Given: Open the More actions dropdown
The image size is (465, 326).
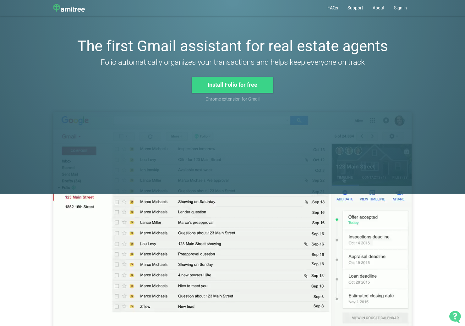Looking at the screenshot, I should click(176, 136).
